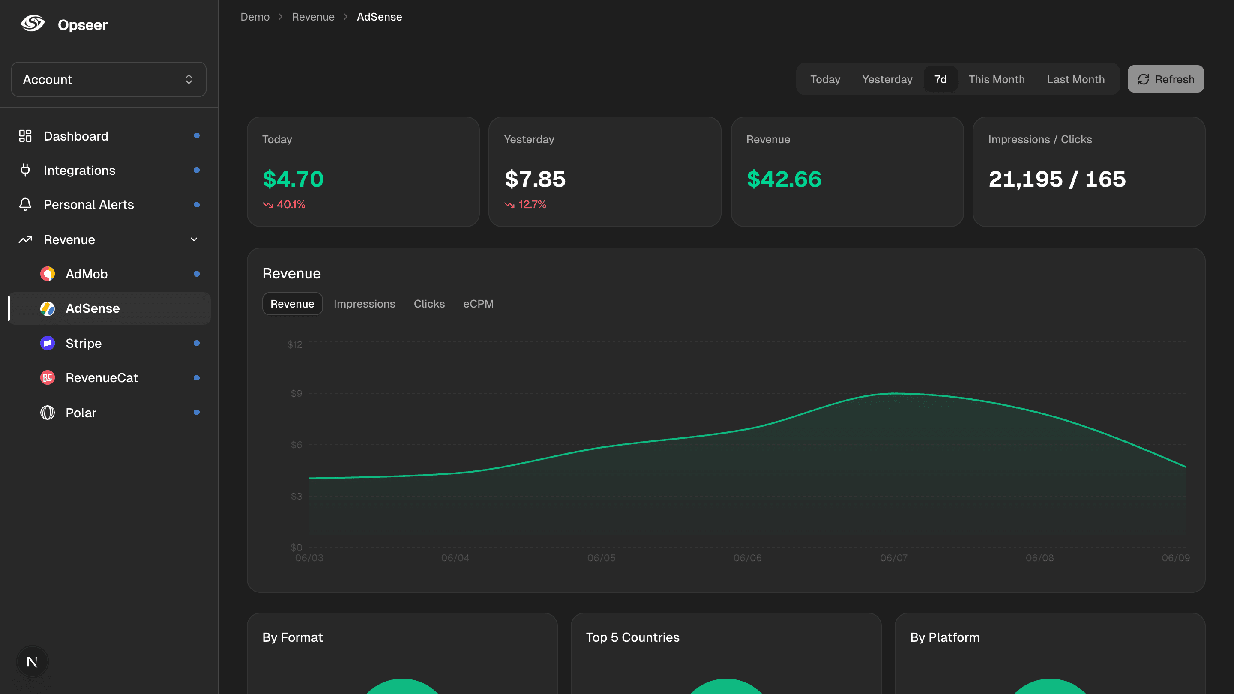This screenshot has width=1234, height=694.
Task: Click the blue dot beside AdMob
Action: (196, 274)
